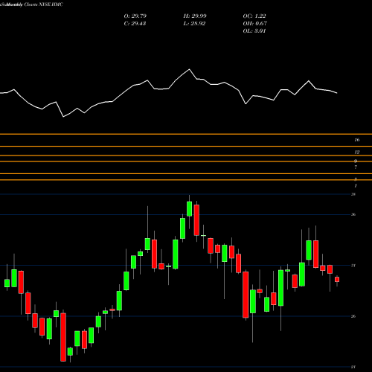
Task: Select the open value 'O: 29.79'
Action: tap(135, 16)
